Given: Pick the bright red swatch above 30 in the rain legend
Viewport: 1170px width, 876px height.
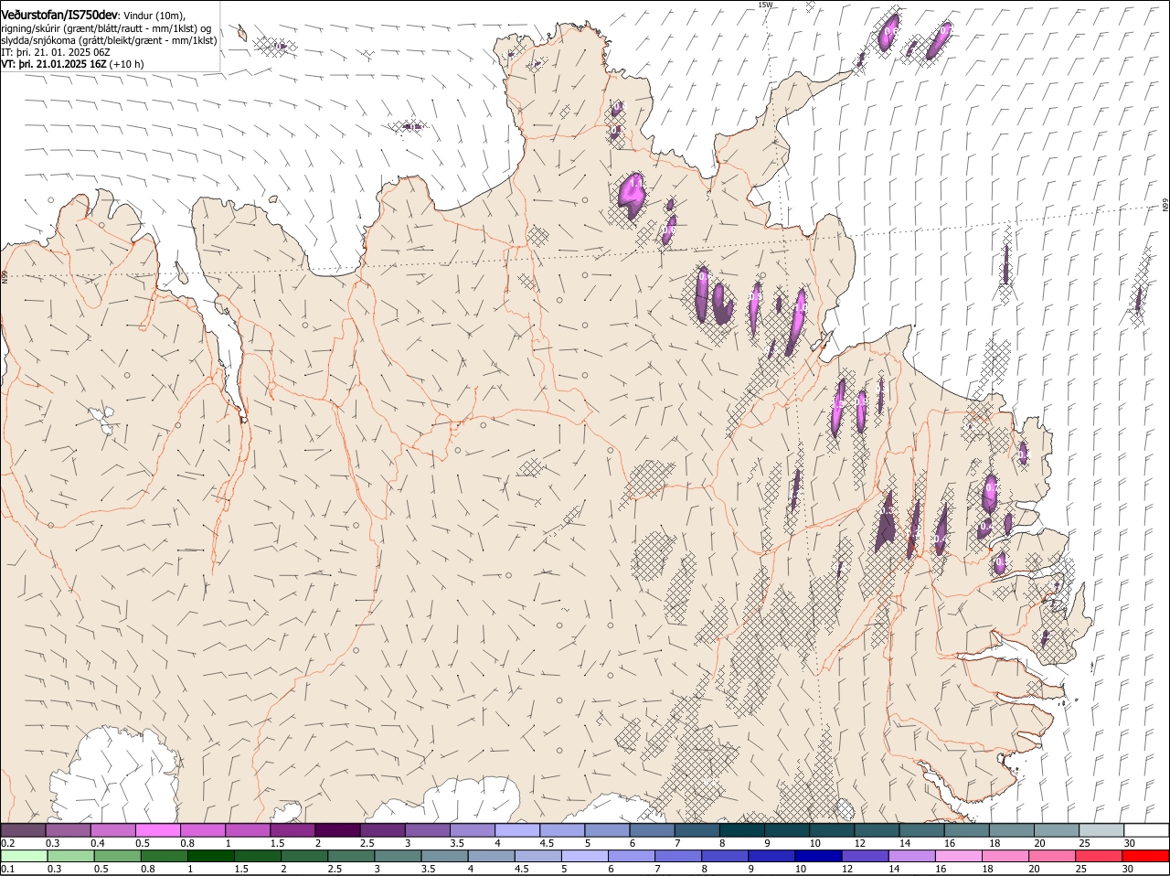Looking at the screenshot, I should (x=1144, y=857).
